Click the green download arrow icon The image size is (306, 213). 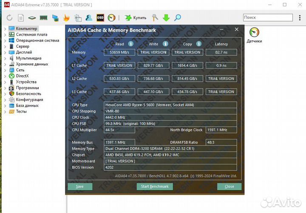[x=166, y=18]
